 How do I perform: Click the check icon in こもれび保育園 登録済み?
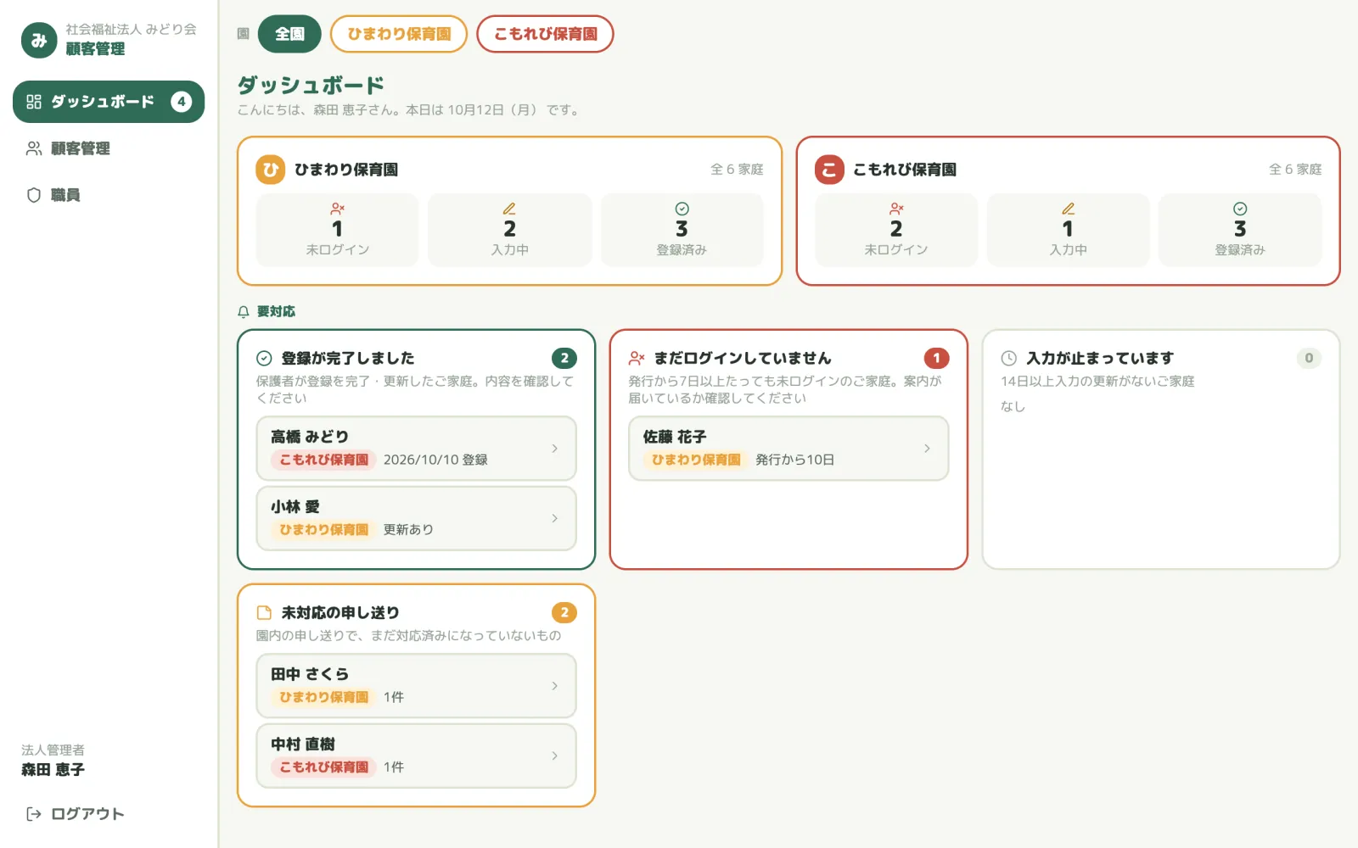(1240, 209)
